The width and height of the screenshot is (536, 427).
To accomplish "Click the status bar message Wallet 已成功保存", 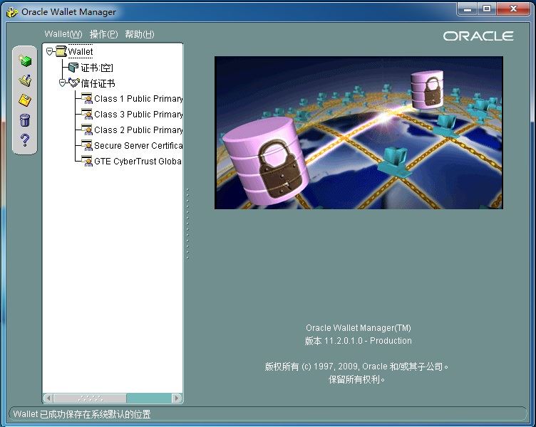I will [x=82, y=414].
